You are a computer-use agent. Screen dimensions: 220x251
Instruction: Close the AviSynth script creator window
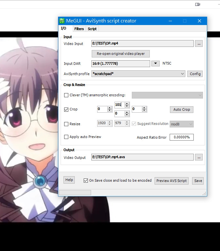199,21
